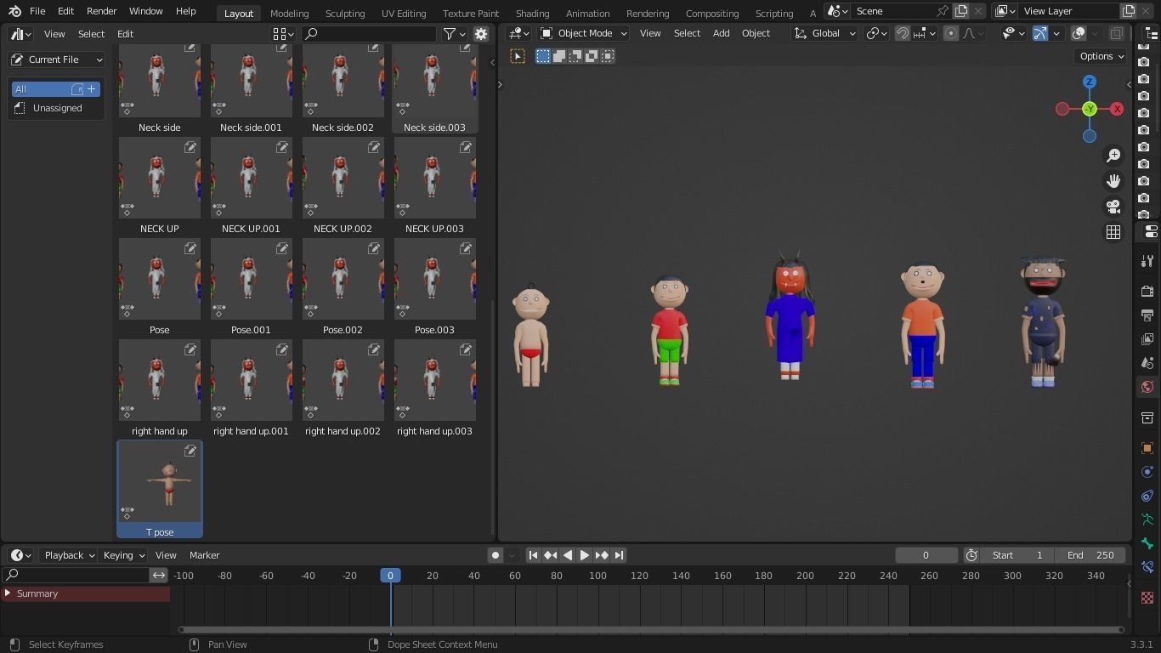Choose the intersect selection mode icon
Screen dimensions: 1161x653
click(x=608, y=56)
